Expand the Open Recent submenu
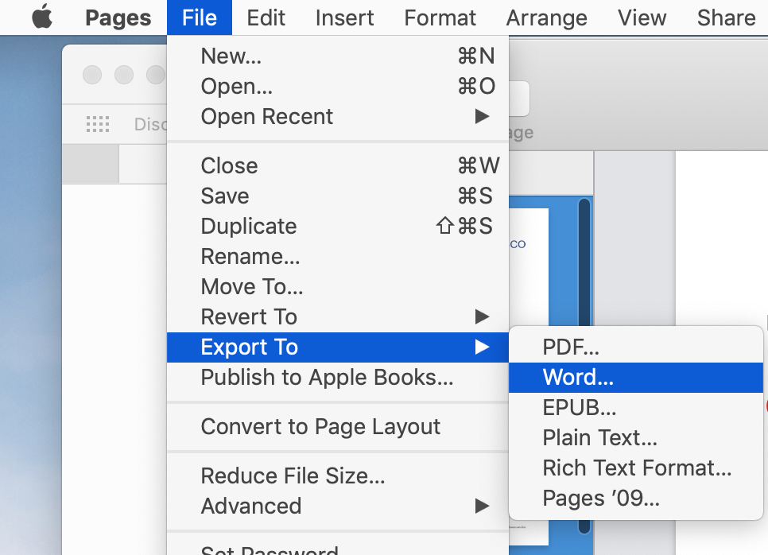 pyautogui.click(x=338, y=117)
